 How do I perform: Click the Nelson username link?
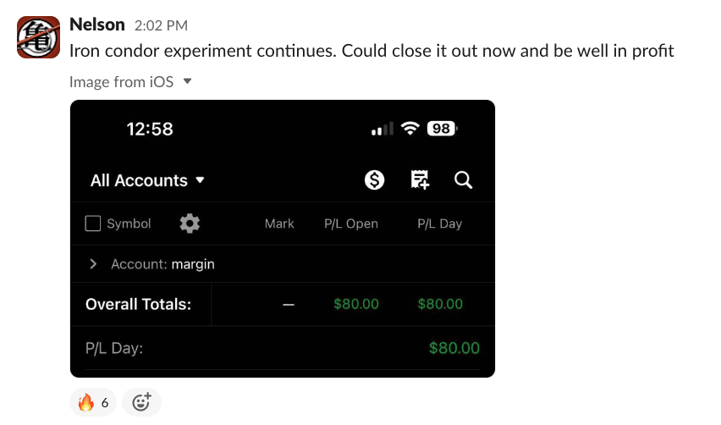click(96, 25)
